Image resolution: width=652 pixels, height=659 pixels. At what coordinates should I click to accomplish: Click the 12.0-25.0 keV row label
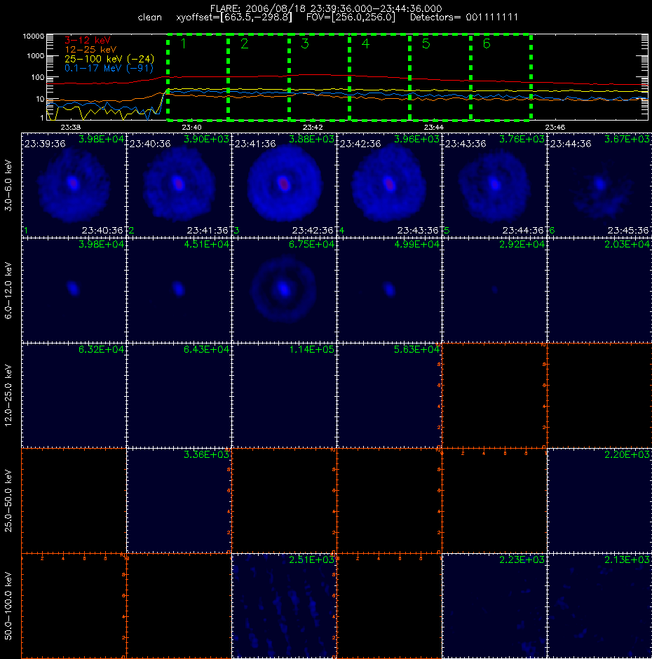point(8,395)
